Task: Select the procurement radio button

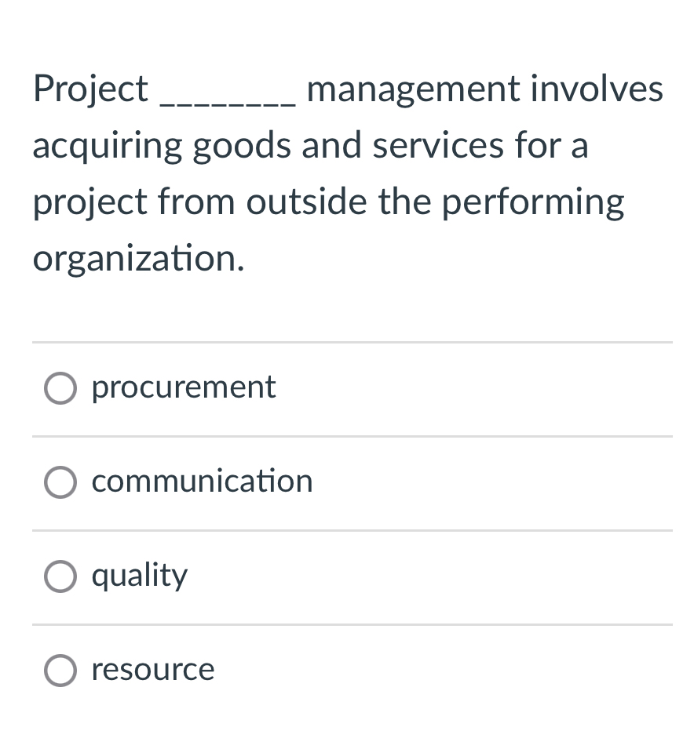Action: 60,387
